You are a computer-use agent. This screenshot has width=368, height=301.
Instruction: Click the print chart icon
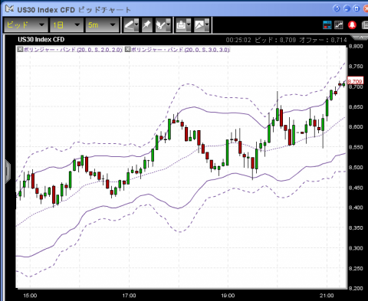[181, 25]
